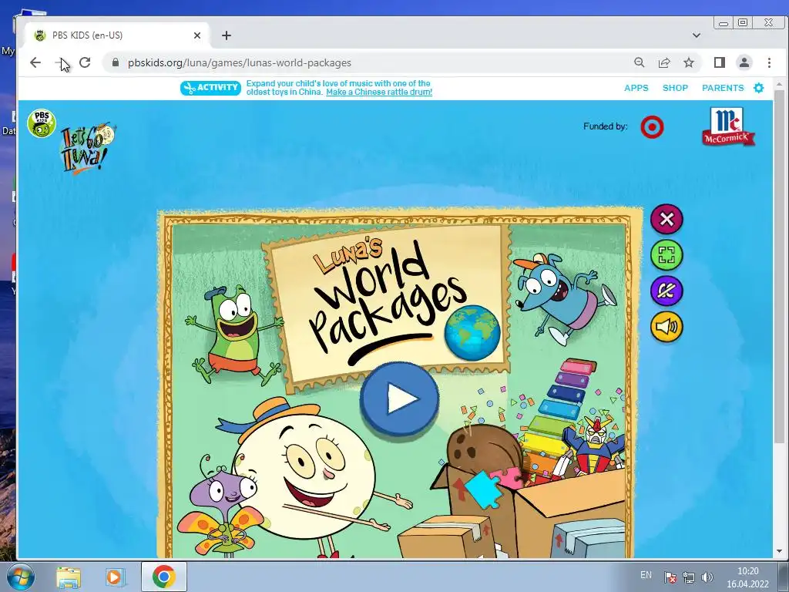789x592 pixels.
Task: Click the Activity badge in the banner
Action: (x=210, y=88)
